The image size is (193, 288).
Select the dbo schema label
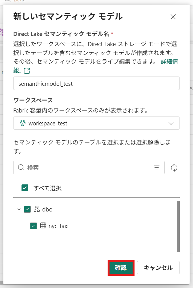[x=47, y=209]
